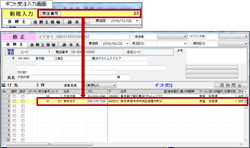Click the 名称 column header
Viewport: 250px width, 148px height.
75,92
